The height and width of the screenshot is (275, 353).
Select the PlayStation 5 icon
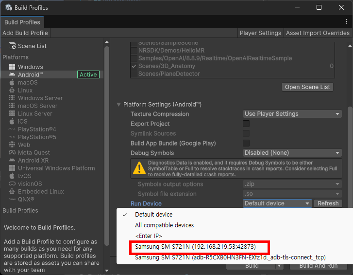[12, 137]
